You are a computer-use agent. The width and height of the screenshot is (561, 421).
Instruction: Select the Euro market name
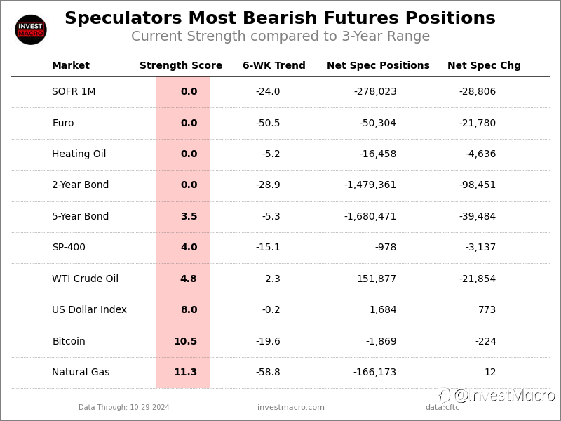pos(63,123)
